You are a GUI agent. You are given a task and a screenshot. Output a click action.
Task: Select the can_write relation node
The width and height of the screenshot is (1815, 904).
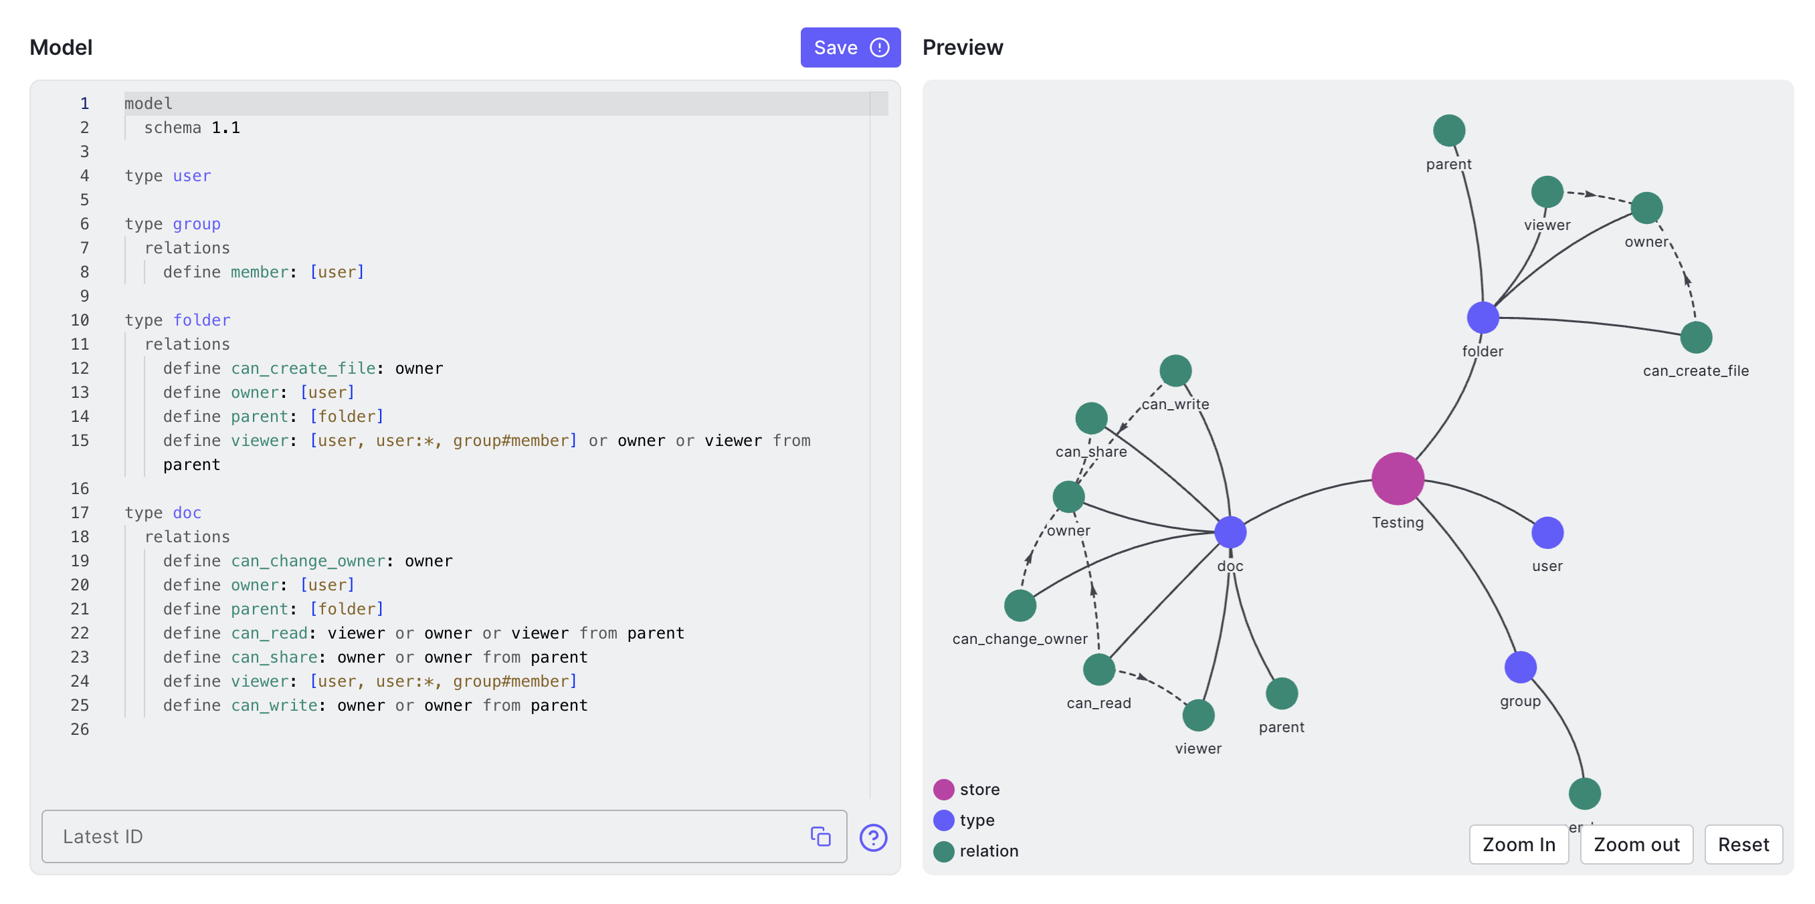click(x=1175, y=370)
